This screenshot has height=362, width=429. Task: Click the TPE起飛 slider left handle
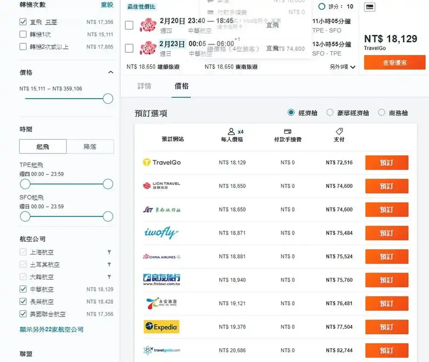pos(25,184)
